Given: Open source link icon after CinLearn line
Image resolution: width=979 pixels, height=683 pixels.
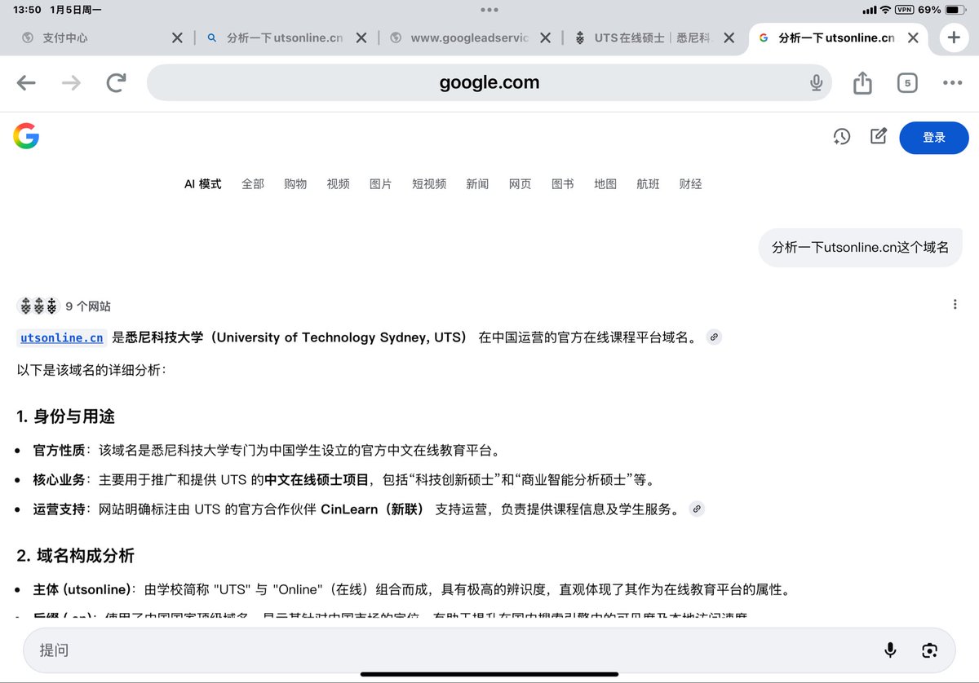Looking at the screenshot, I should click(x=697, y=509).
